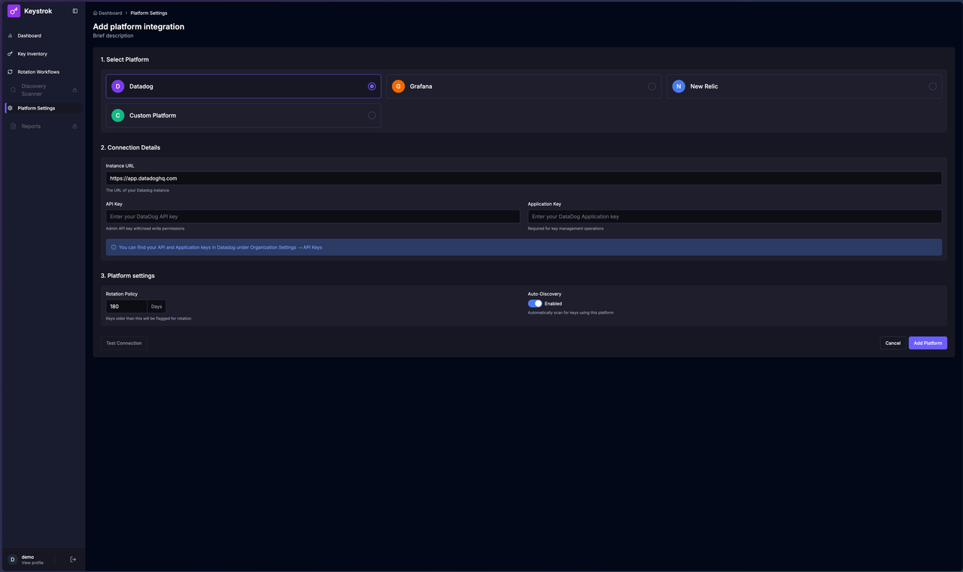
Task: Focus the API Key input field
Action: tap(313, 216)
